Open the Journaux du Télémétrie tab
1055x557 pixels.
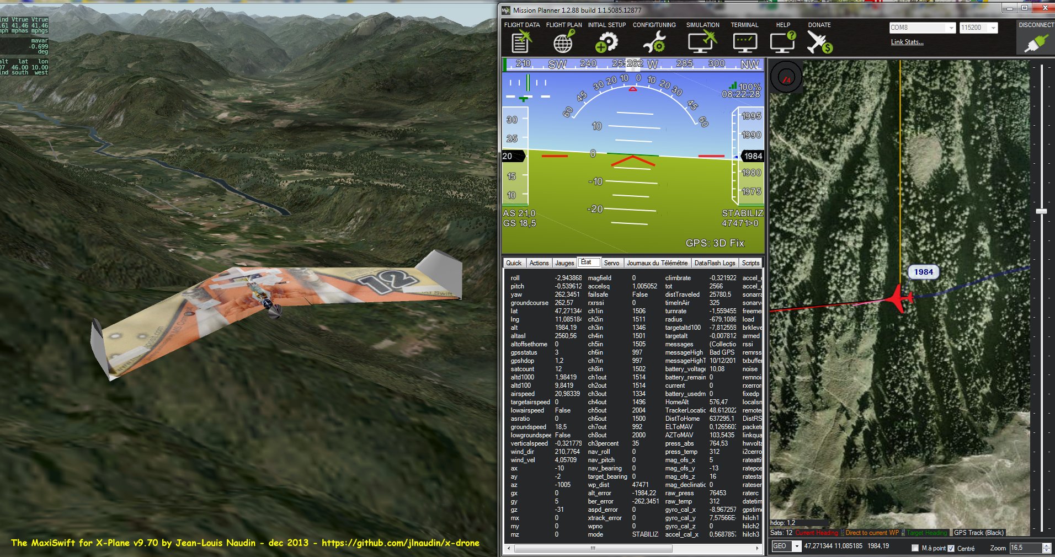pyautogui.click(x=657, y=263)
